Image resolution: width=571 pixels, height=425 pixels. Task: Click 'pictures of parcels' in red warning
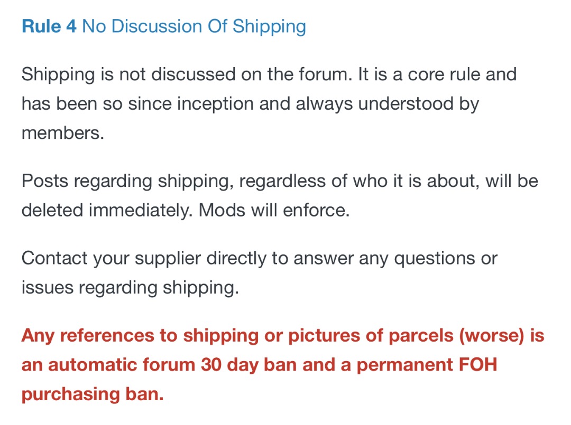point(371,336)
